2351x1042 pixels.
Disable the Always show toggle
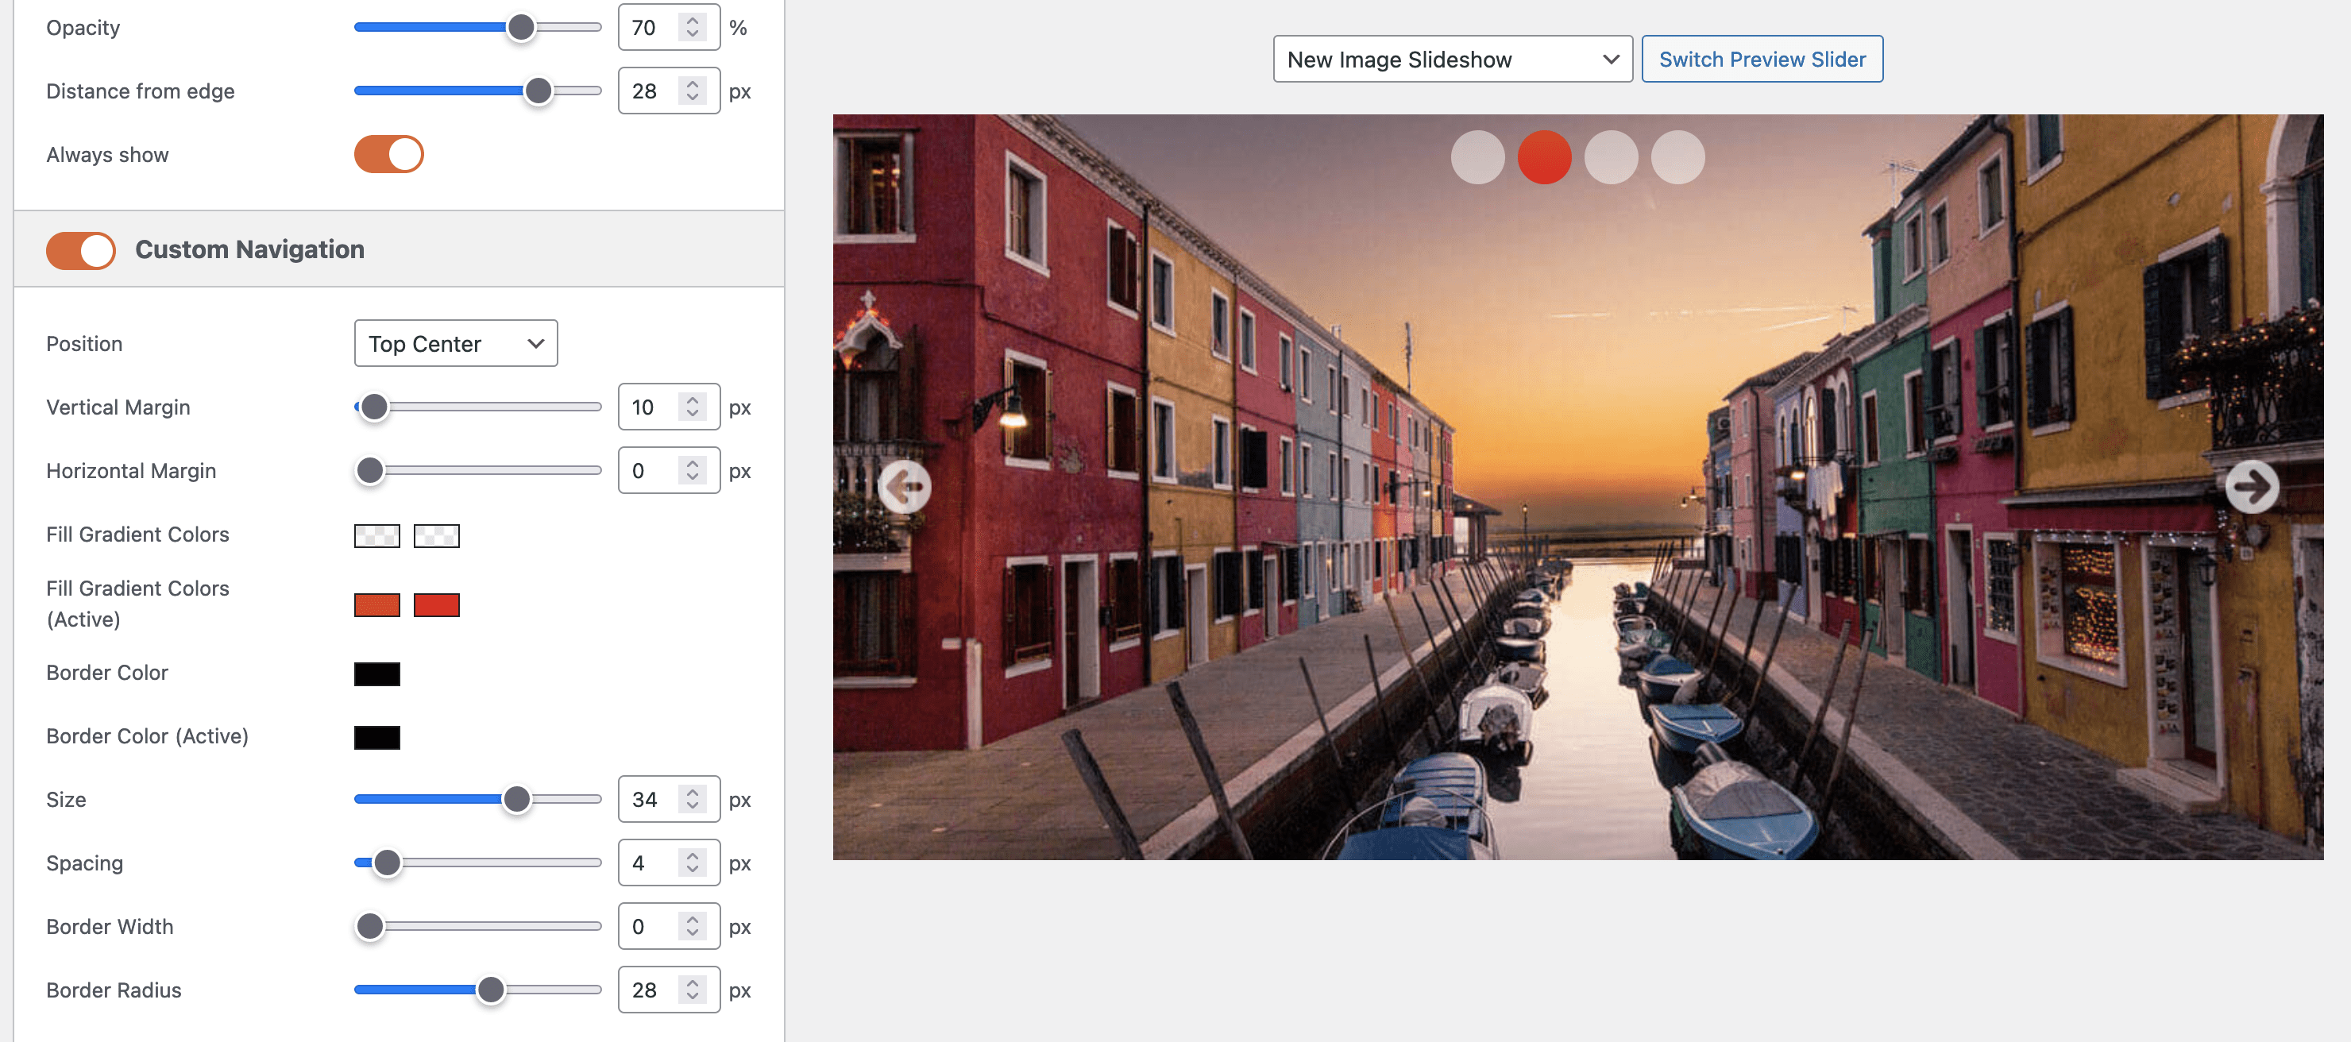(389, 154)
